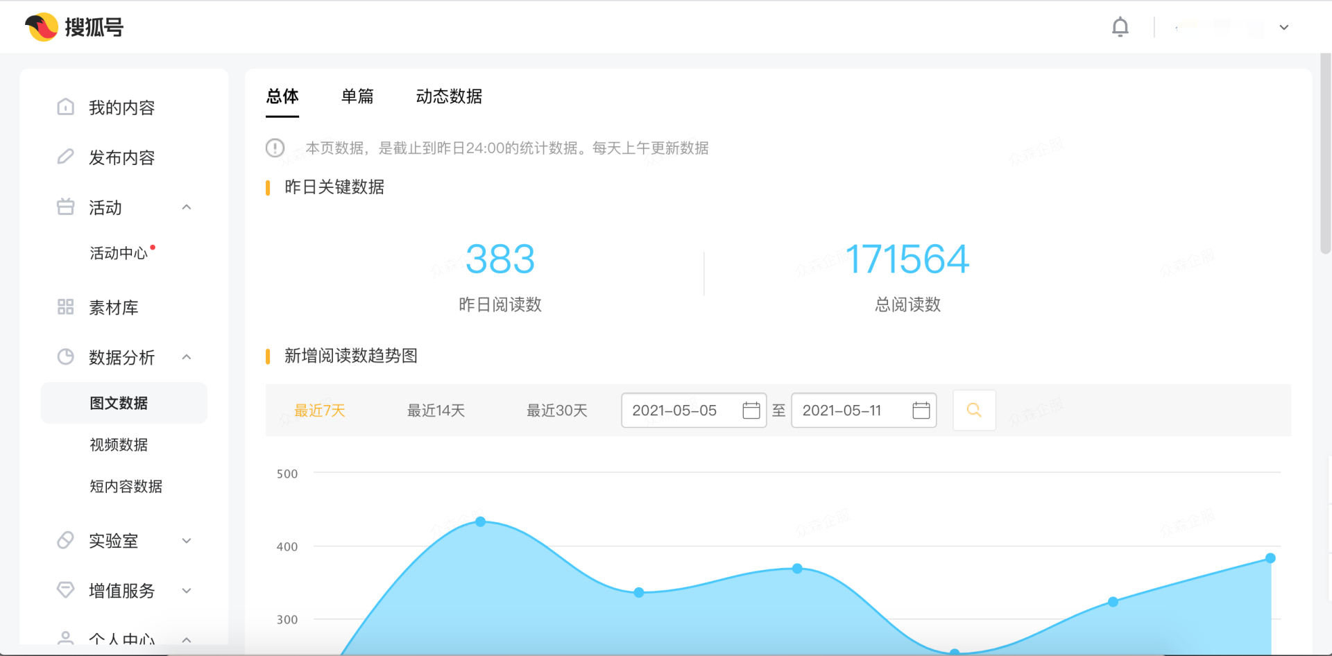Viewport: 1332px width, 656px height.
Task: Click the 搜狐号 logo icon
Action: pyautogui.click(x=42, y=27)
